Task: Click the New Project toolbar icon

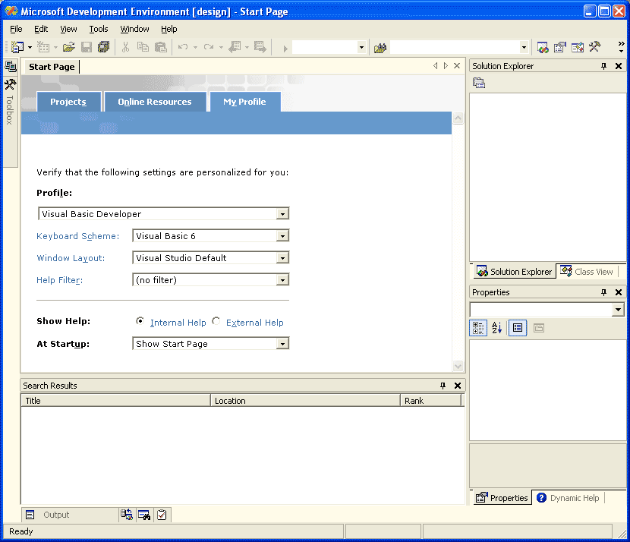Action: click(x=17, y=47)
